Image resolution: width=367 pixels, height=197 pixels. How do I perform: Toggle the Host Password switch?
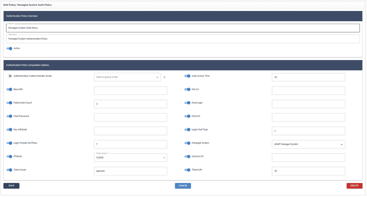[x=9, y=116]
